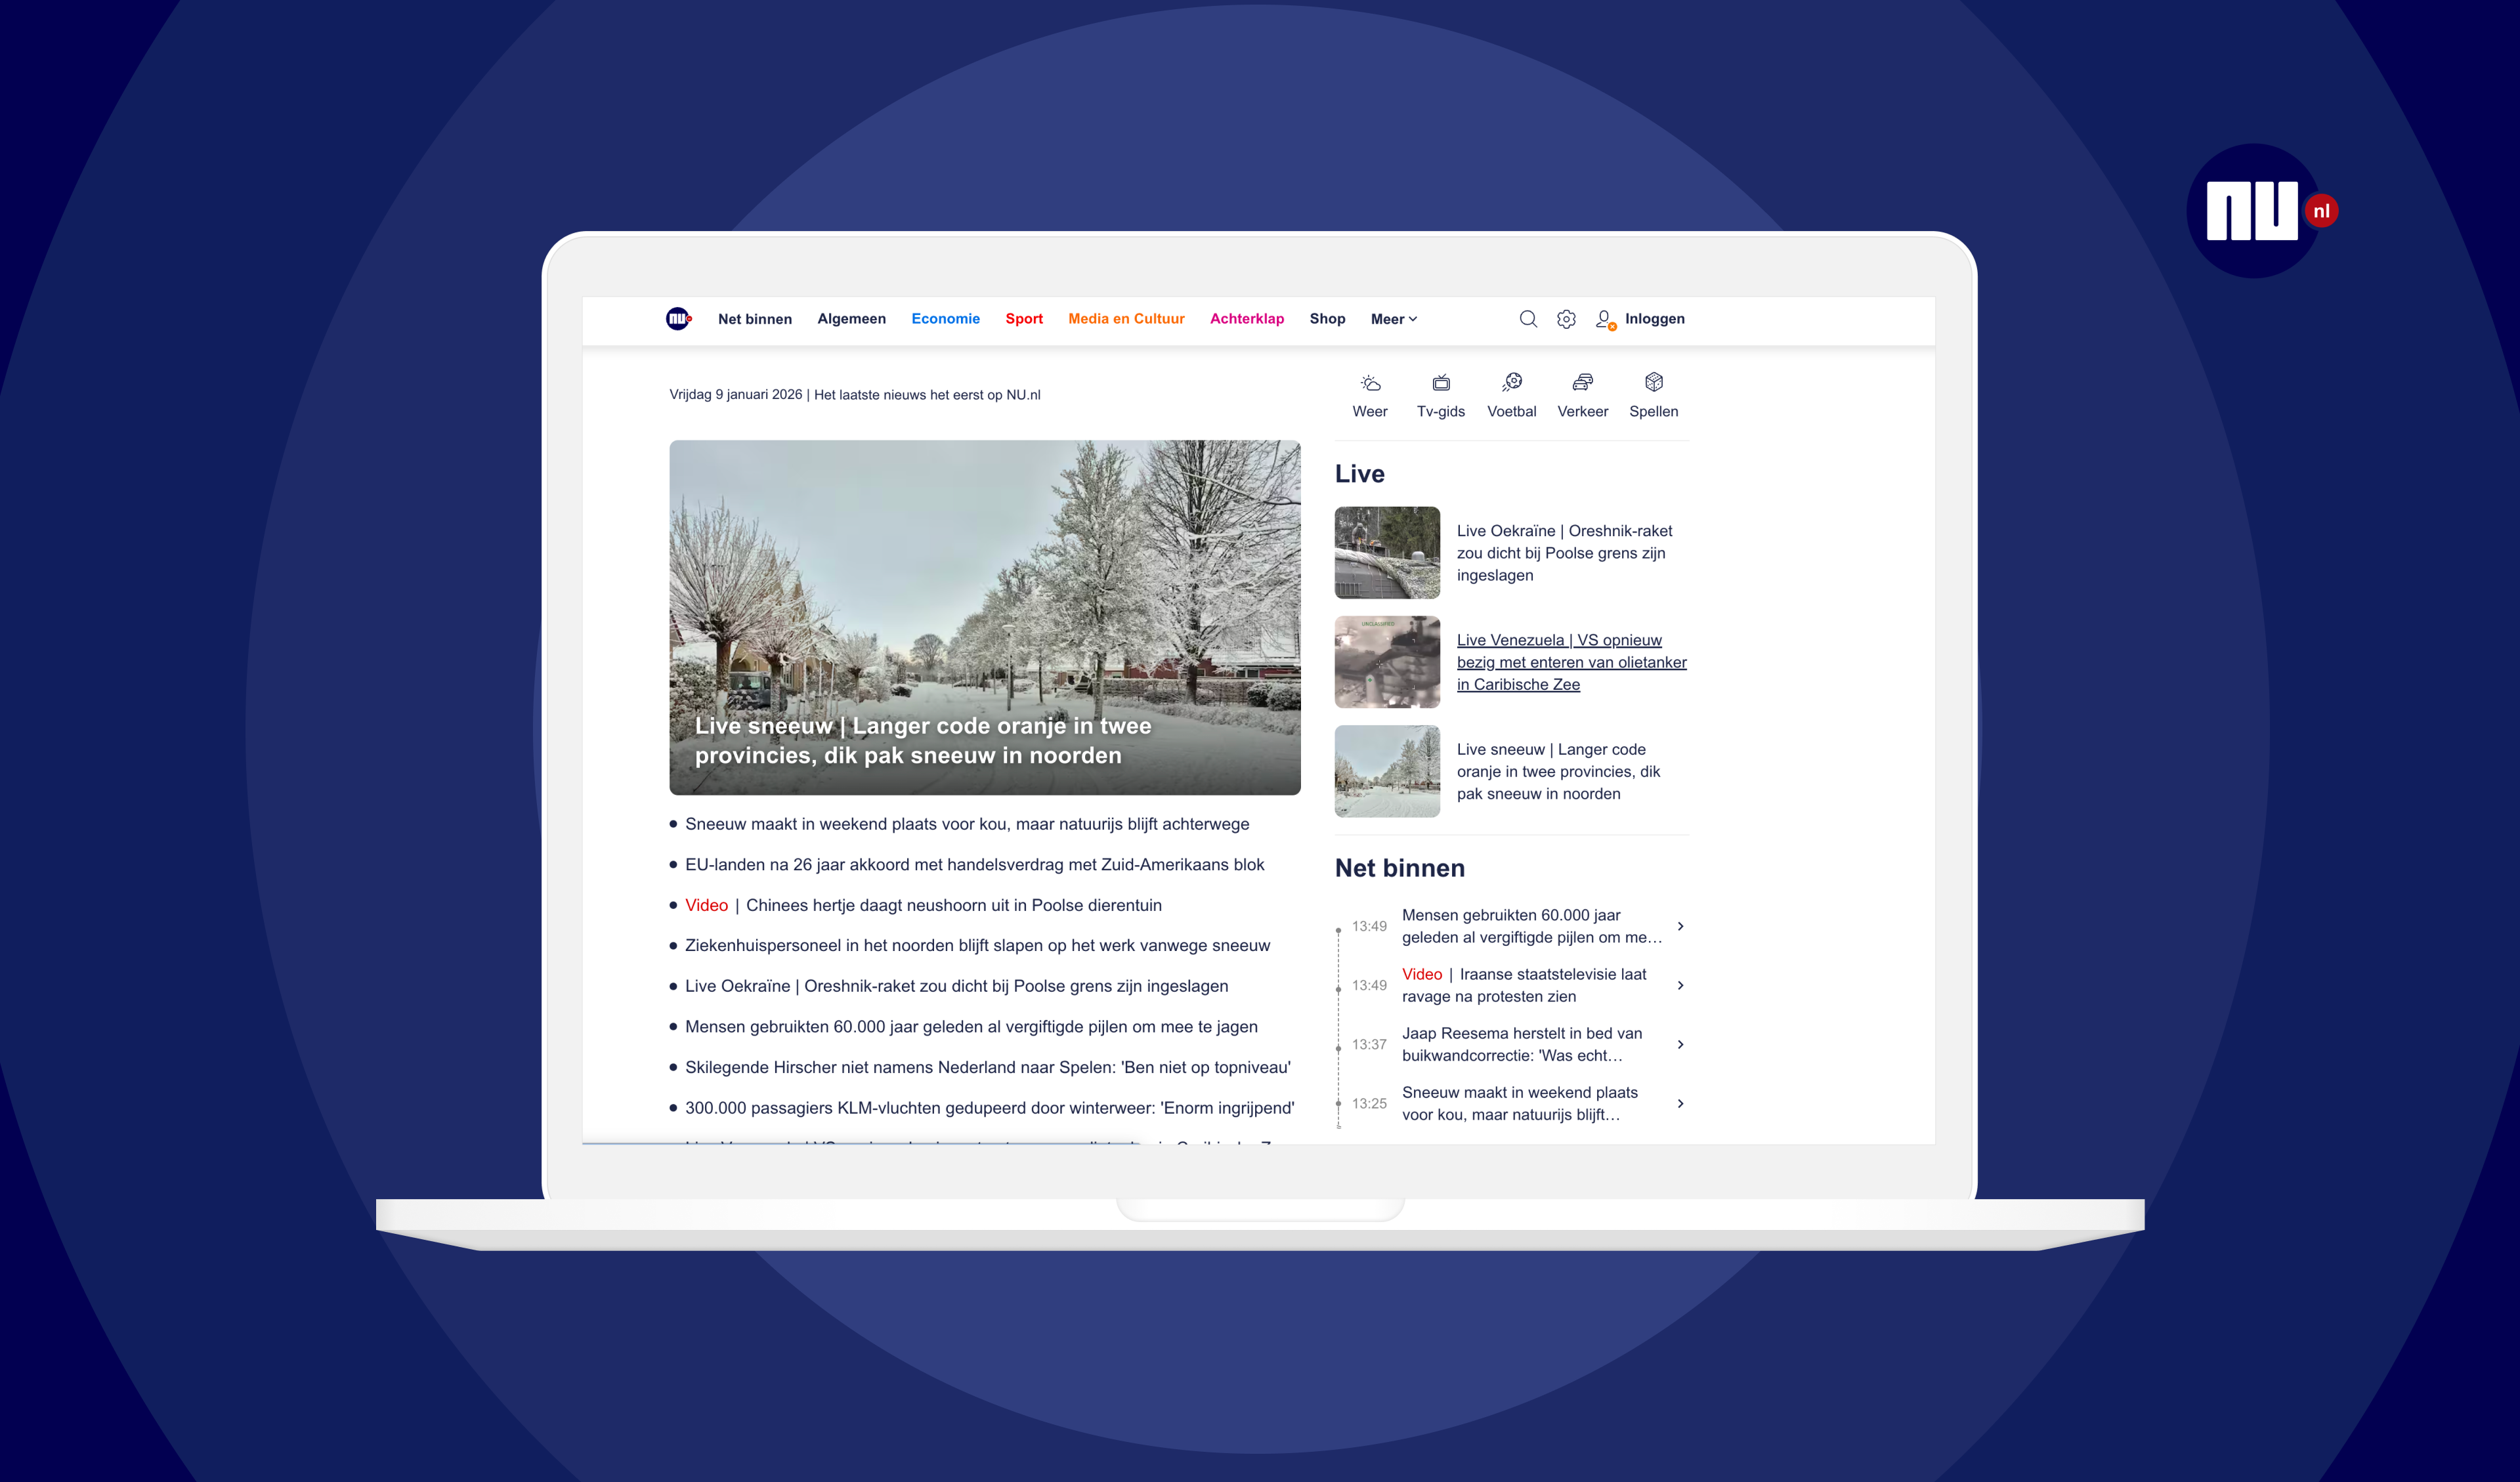Screen dimensions: 2520x1482
Task: Click chevron next to vergiftigde pijlen item
Action: 1680,926
